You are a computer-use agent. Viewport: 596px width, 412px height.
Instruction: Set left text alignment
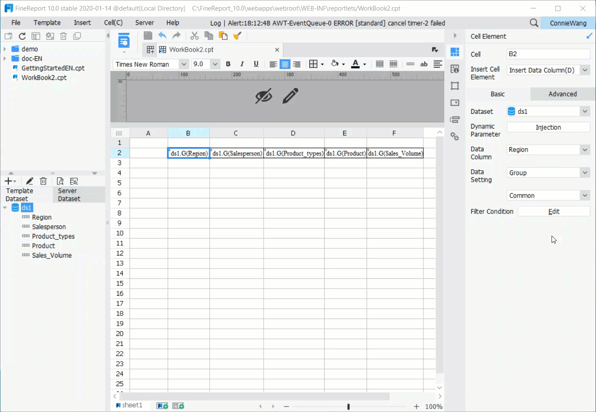(273, 64)
